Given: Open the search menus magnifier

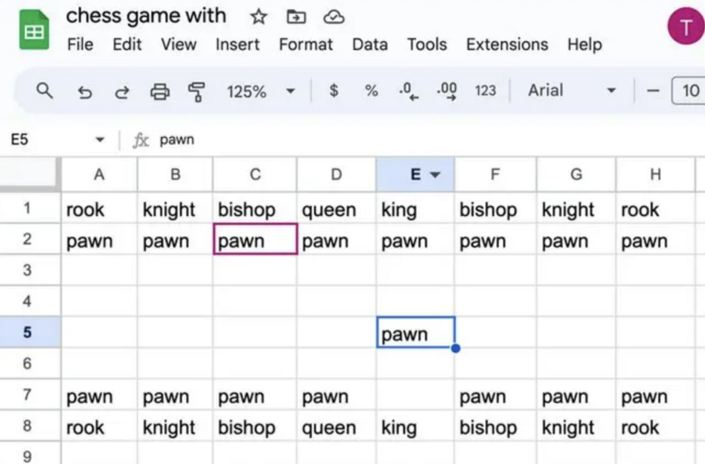Looking at the screenshot, I should [44, 91].
